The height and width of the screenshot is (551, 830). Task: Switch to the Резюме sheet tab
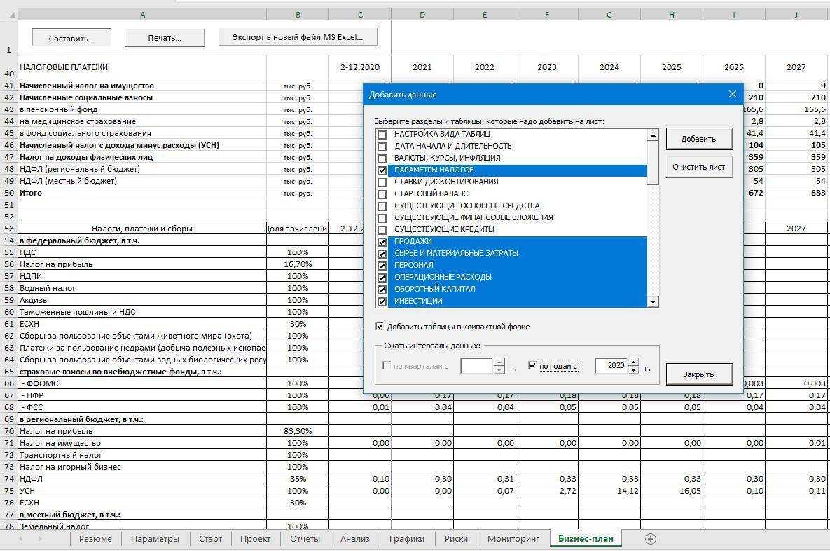[x=95, y=539]
